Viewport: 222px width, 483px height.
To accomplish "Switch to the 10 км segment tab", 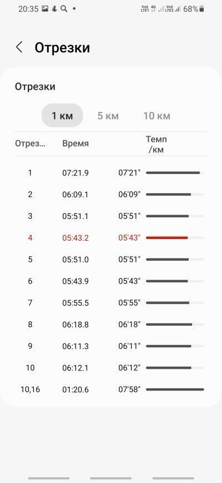I will 157,116.
